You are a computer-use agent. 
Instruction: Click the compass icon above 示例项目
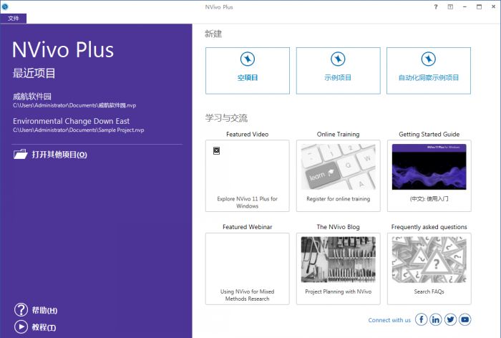point(338,59)
